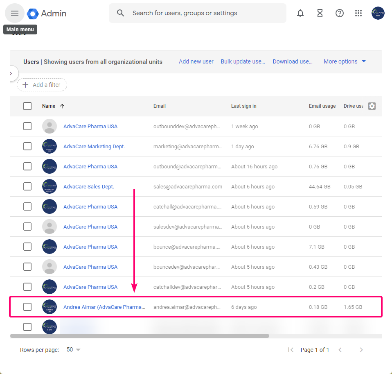Open the Google apps grid
Viewport: 392px width, 374px height.
[x=358, y=13]
